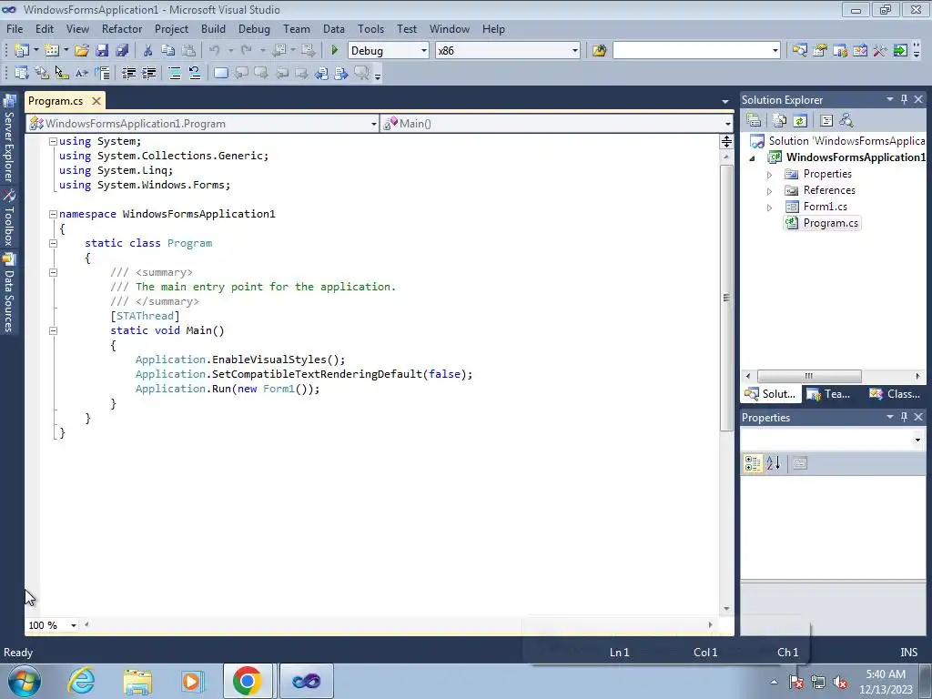Switch to the Team Explorer tab
Viewport: 932px width, 699px height.
[x=828, y=393]
